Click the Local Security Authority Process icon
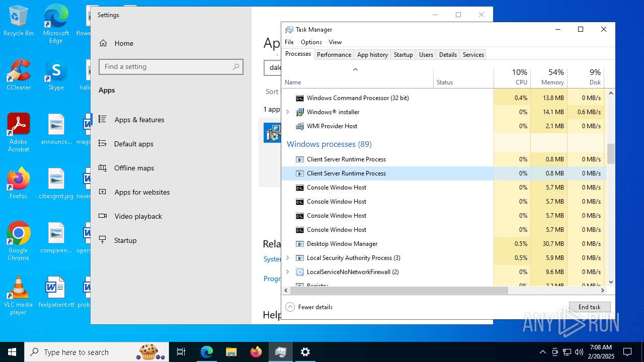Image resolution: width=644 pixels, height=362 pixels. (300, 258)
